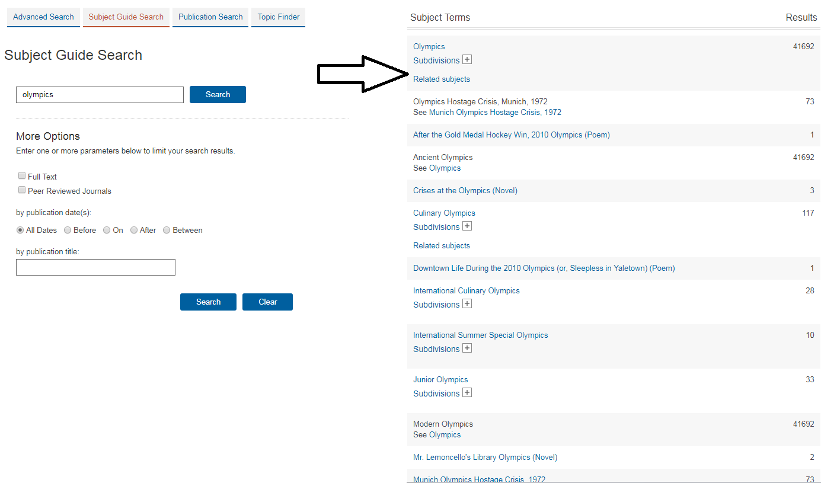Pick the After publication date option
Viewport: 821px width, 483px height.
(134, 230)
